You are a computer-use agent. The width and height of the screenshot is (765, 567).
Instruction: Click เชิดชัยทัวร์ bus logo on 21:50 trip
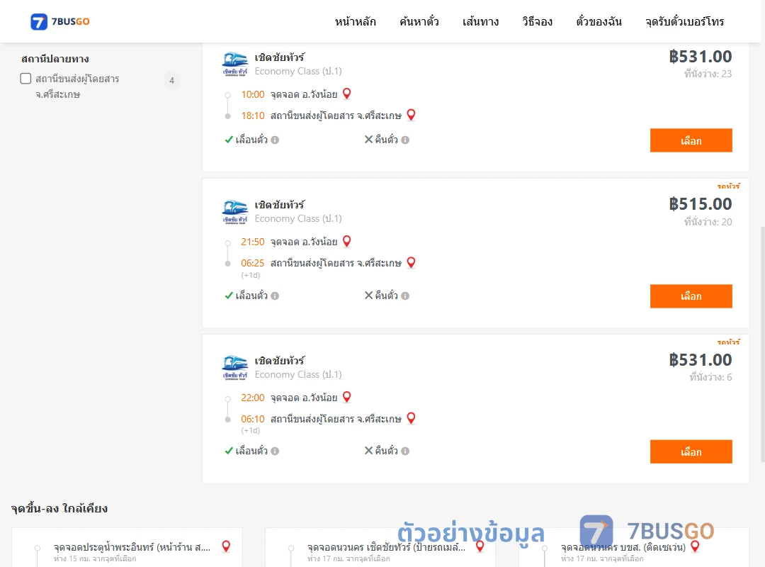234,211
